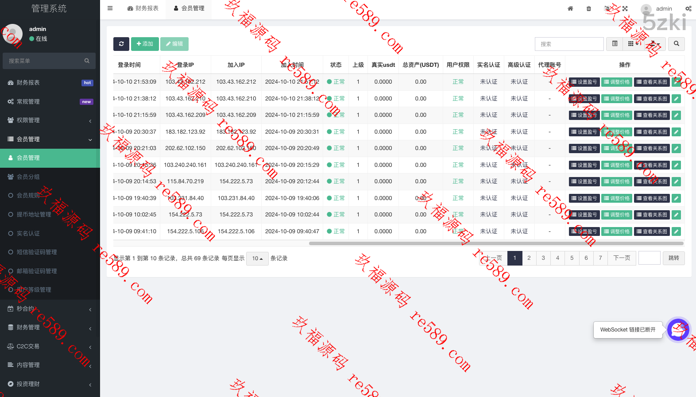Open the chat bubble support widget

pyautogui.click(x=678, y=330)
